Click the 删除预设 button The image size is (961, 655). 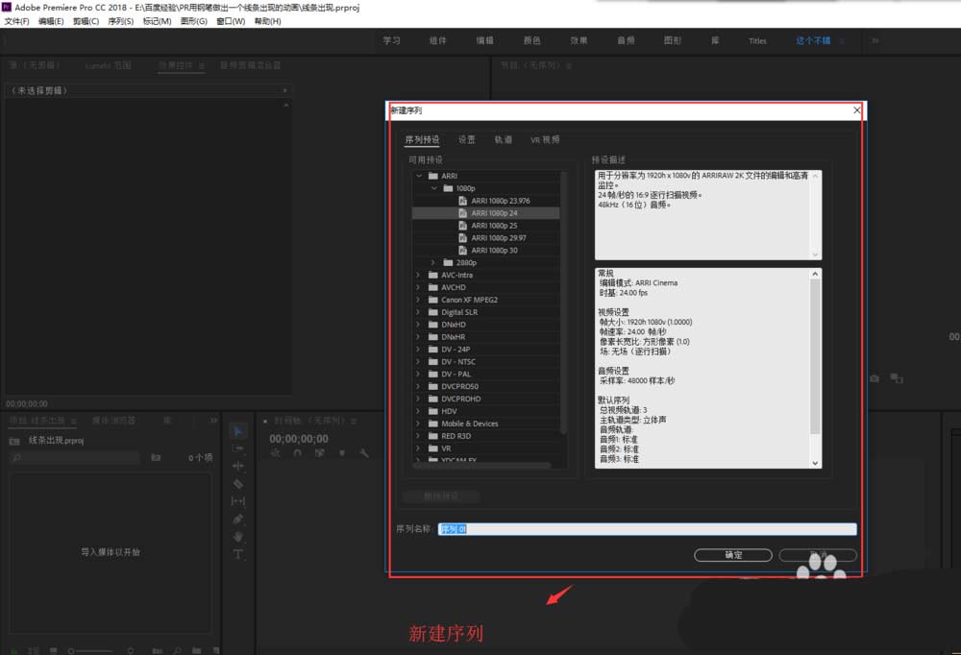coord(441,496)
